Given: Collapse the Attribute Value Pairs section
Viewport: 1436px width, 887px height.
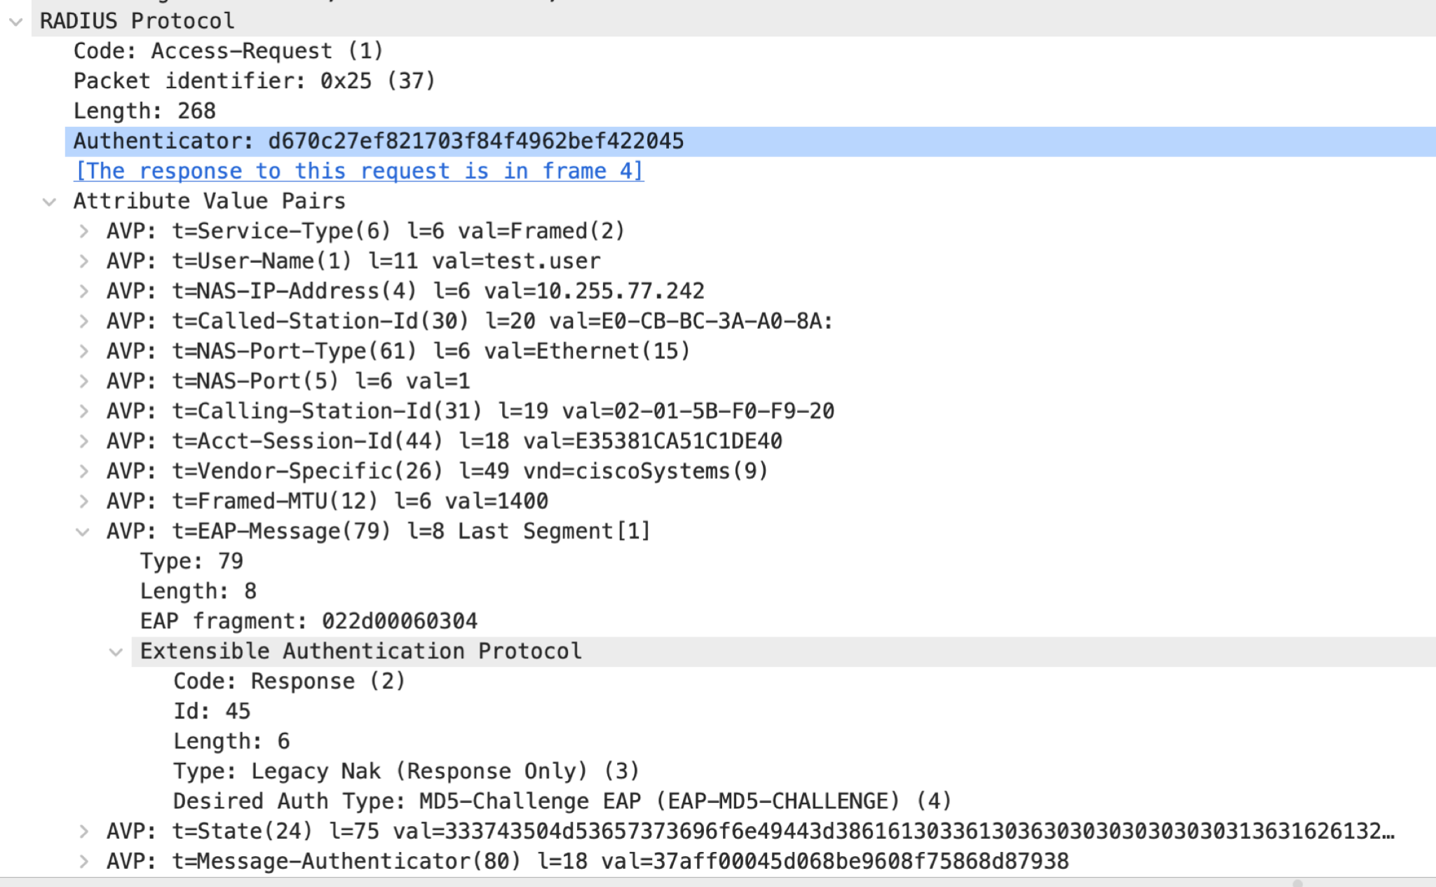Looking at the screenshot, I should [x=50, y=201].
